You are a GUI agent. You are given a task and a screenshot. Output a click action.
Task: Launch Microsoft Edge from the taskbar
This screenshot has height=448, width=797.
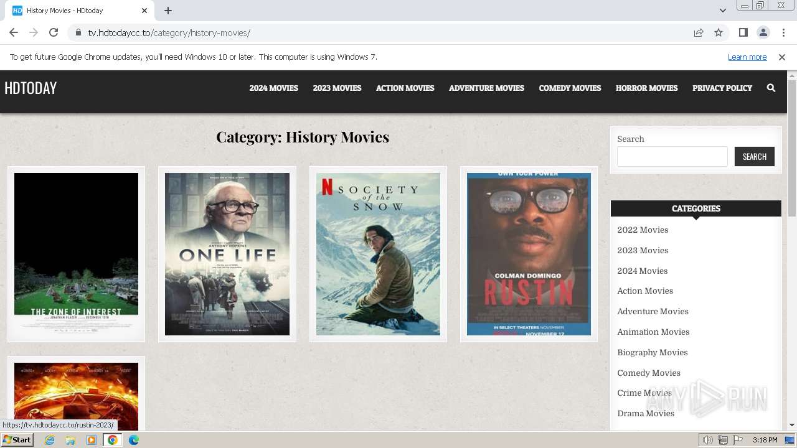click(134, 440)
